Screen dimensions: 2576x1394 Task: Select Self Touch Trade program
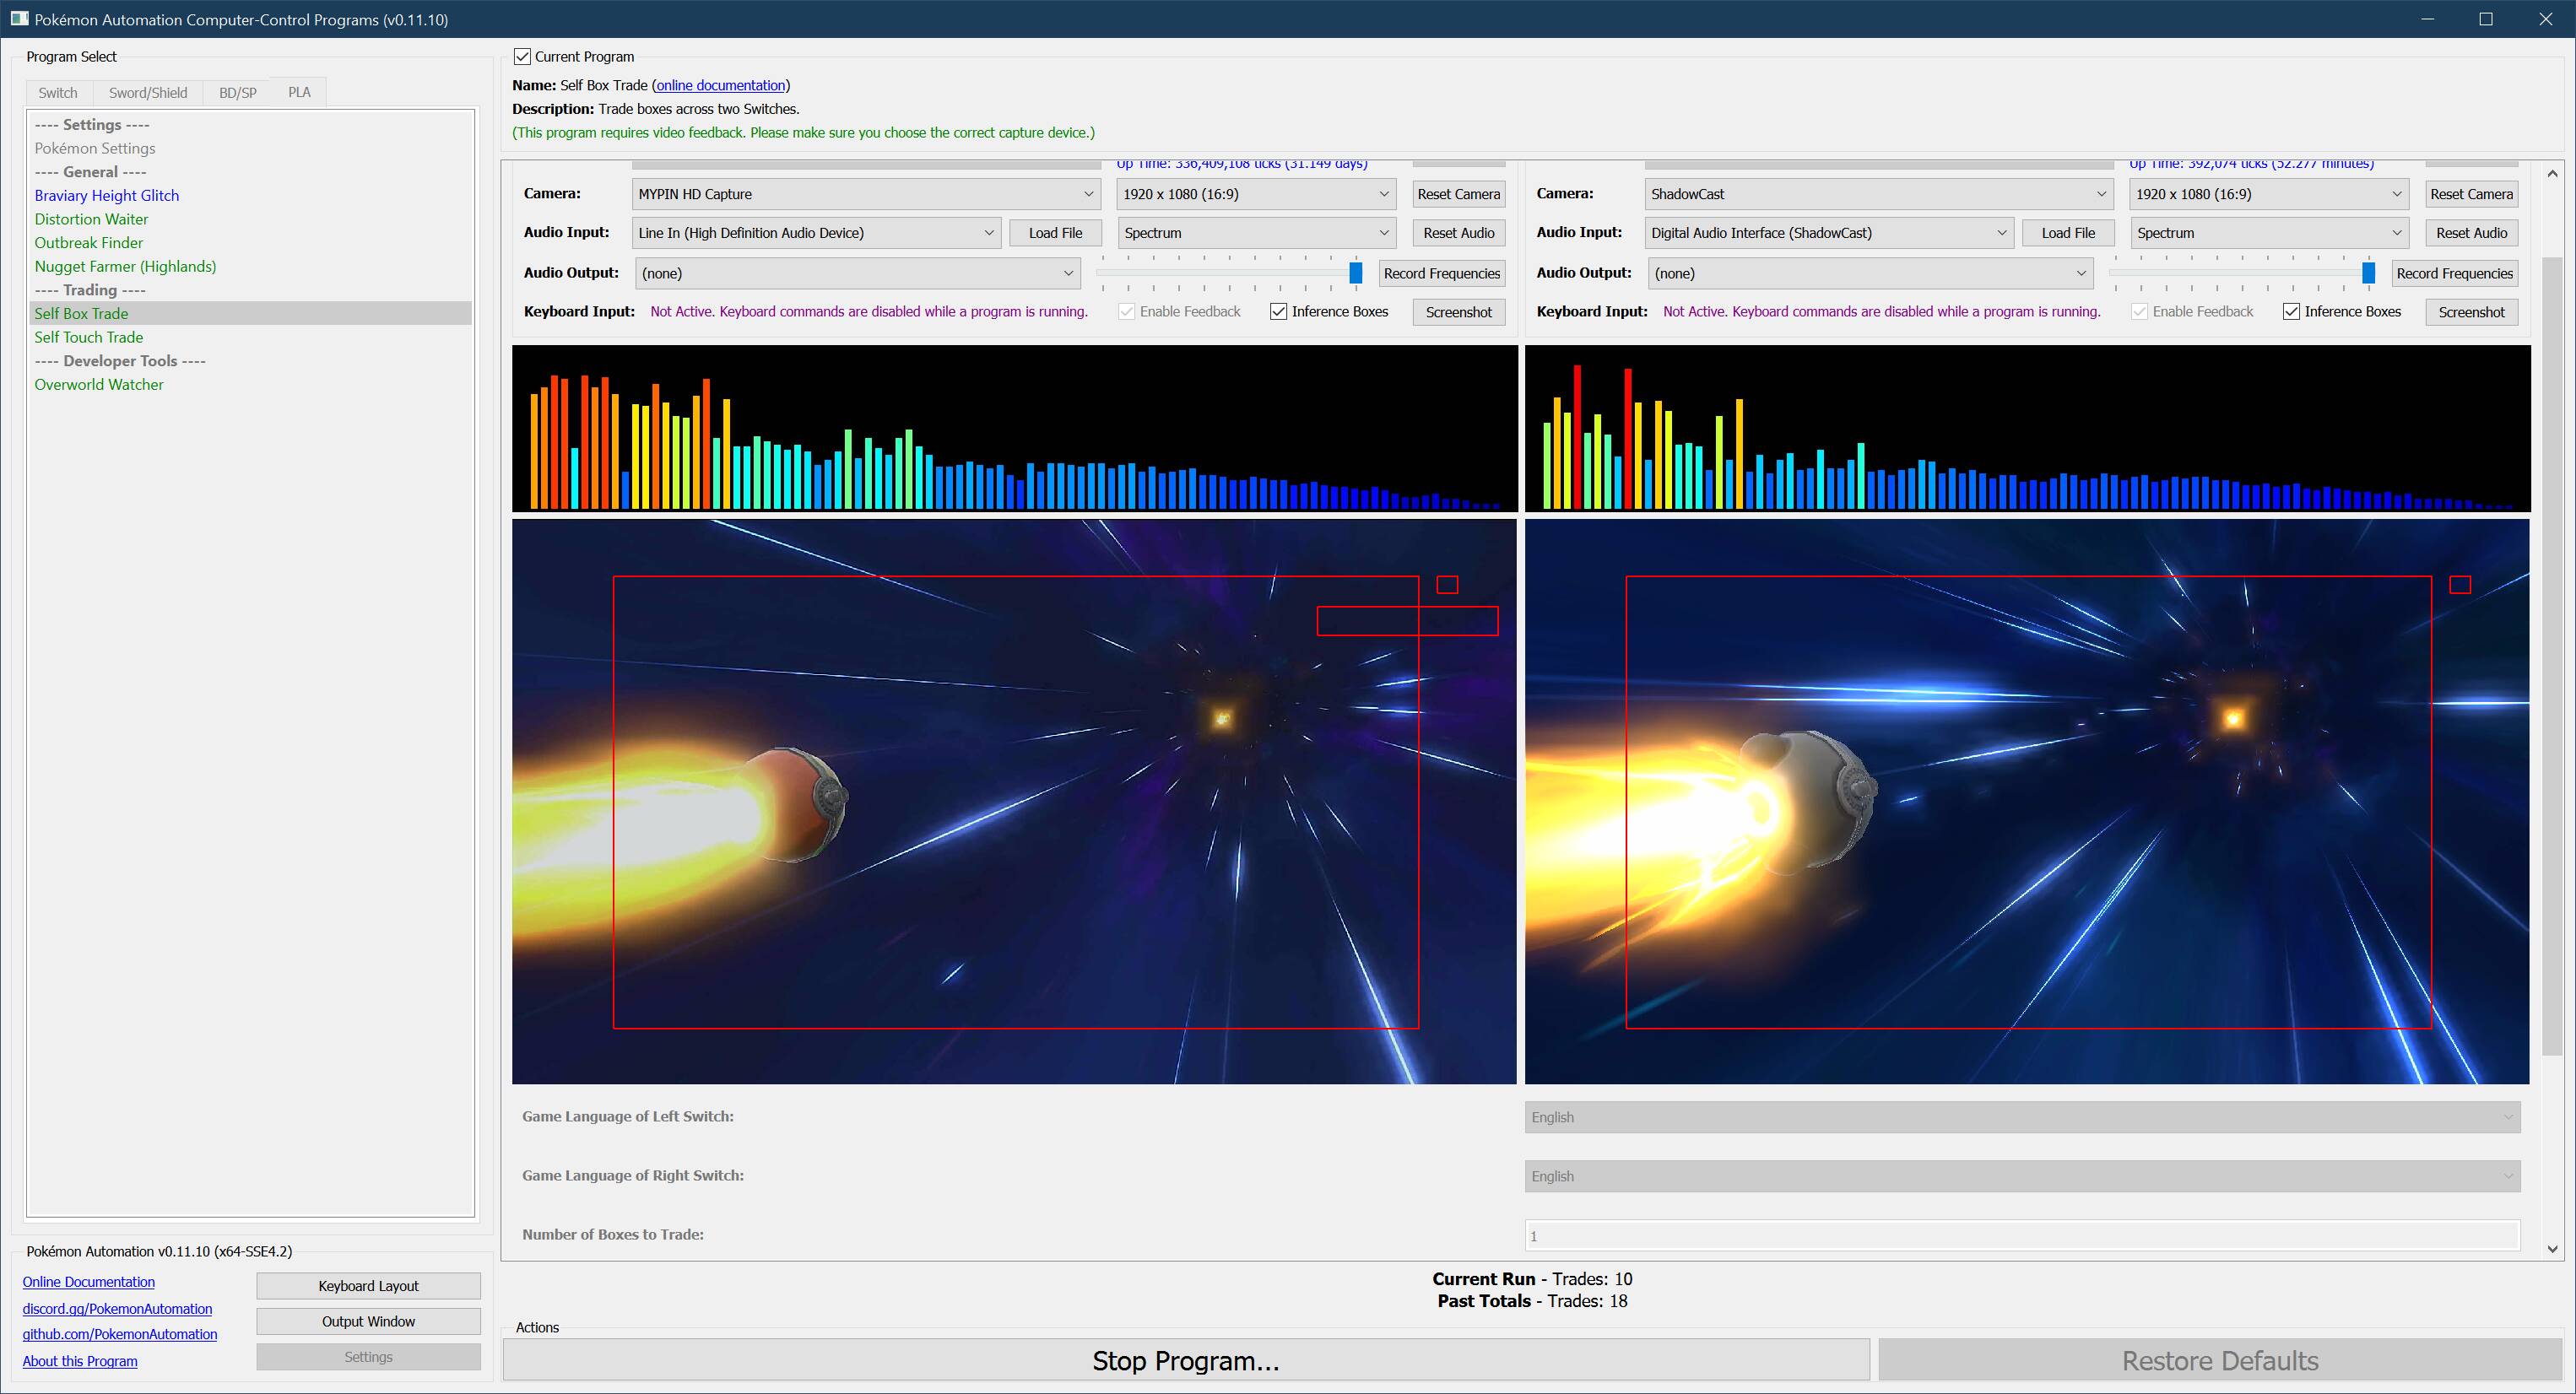pyautogui.click(x=89, y=337)
